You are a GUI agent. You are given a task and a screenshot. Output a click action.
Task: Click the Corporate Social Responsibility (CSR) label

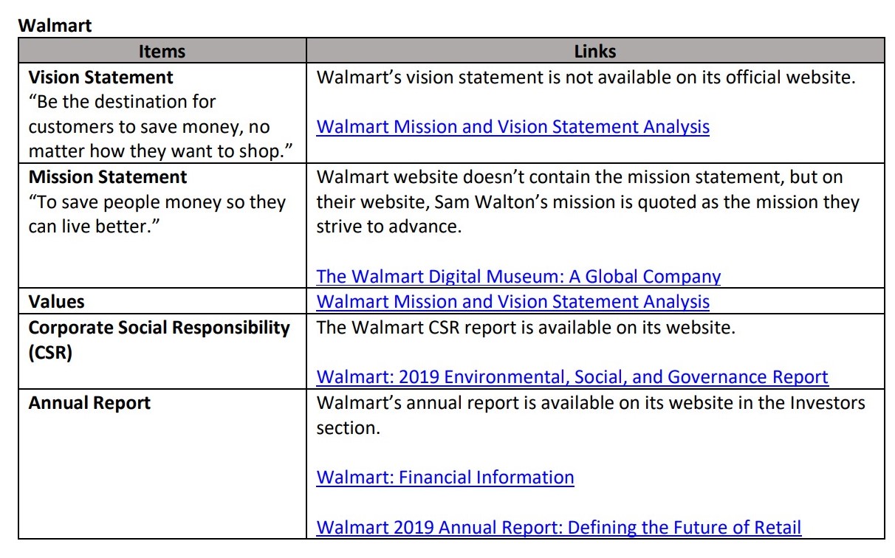pyautogui.click(x=159, y=340)
